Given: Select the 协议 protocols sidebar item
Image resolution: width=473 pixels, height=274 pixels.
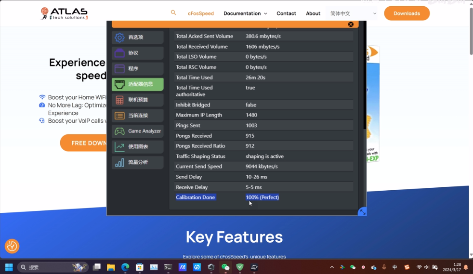Looking at the screenshot, I should pos(138,53).
